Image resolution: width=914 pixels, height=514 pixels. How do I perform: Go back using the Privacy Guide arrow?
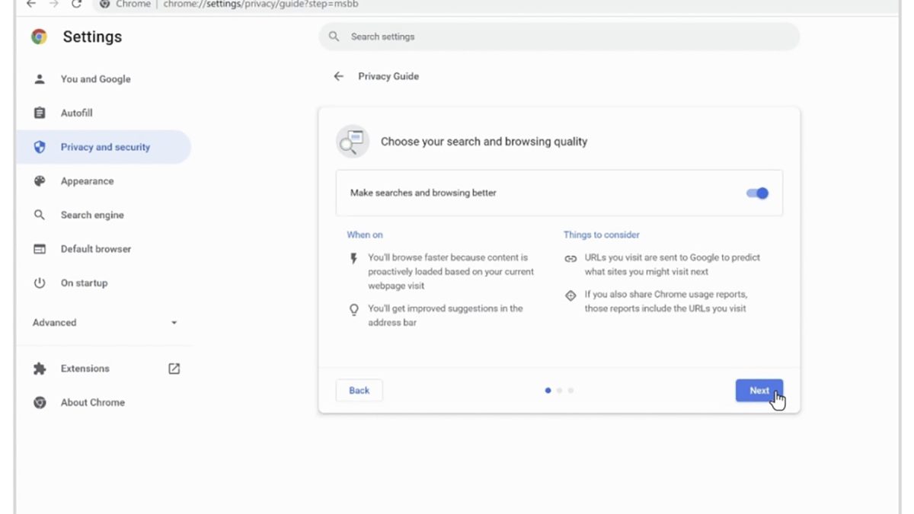point(339,76)
